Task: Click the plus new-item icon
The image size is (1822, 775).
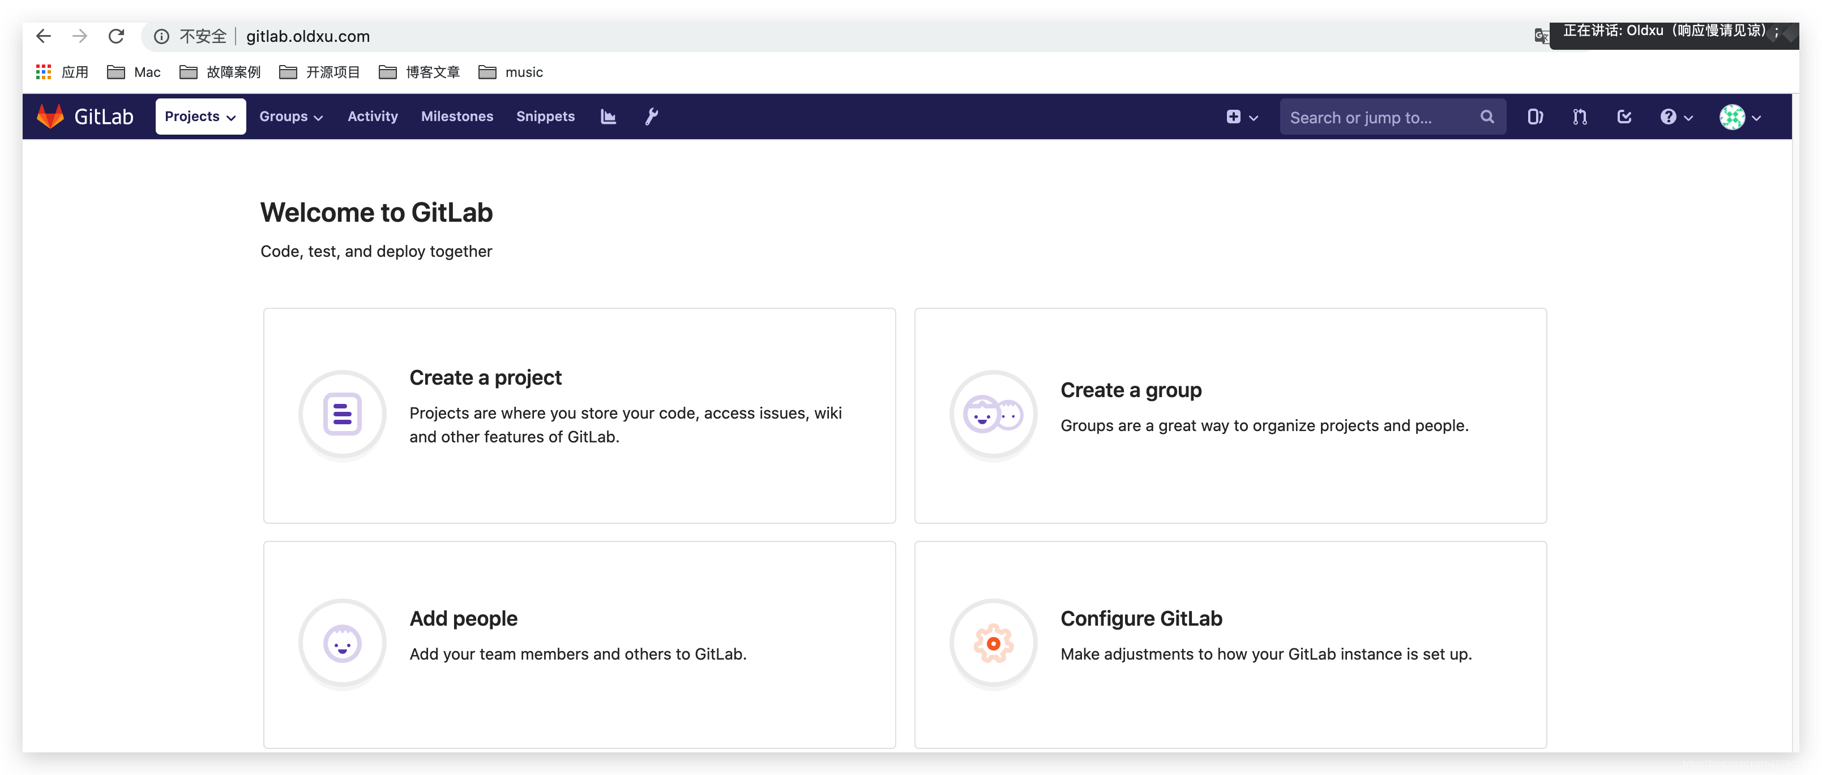Action: tap(1234, 117)
